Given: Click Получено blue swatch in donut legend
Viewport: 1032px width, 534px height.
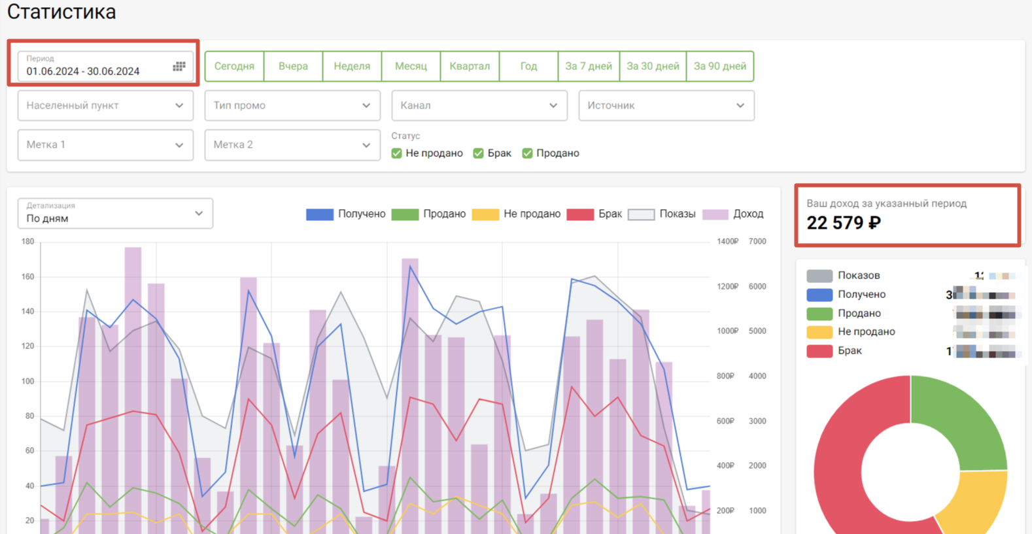Looking at the screenshot, I should 819,295.
